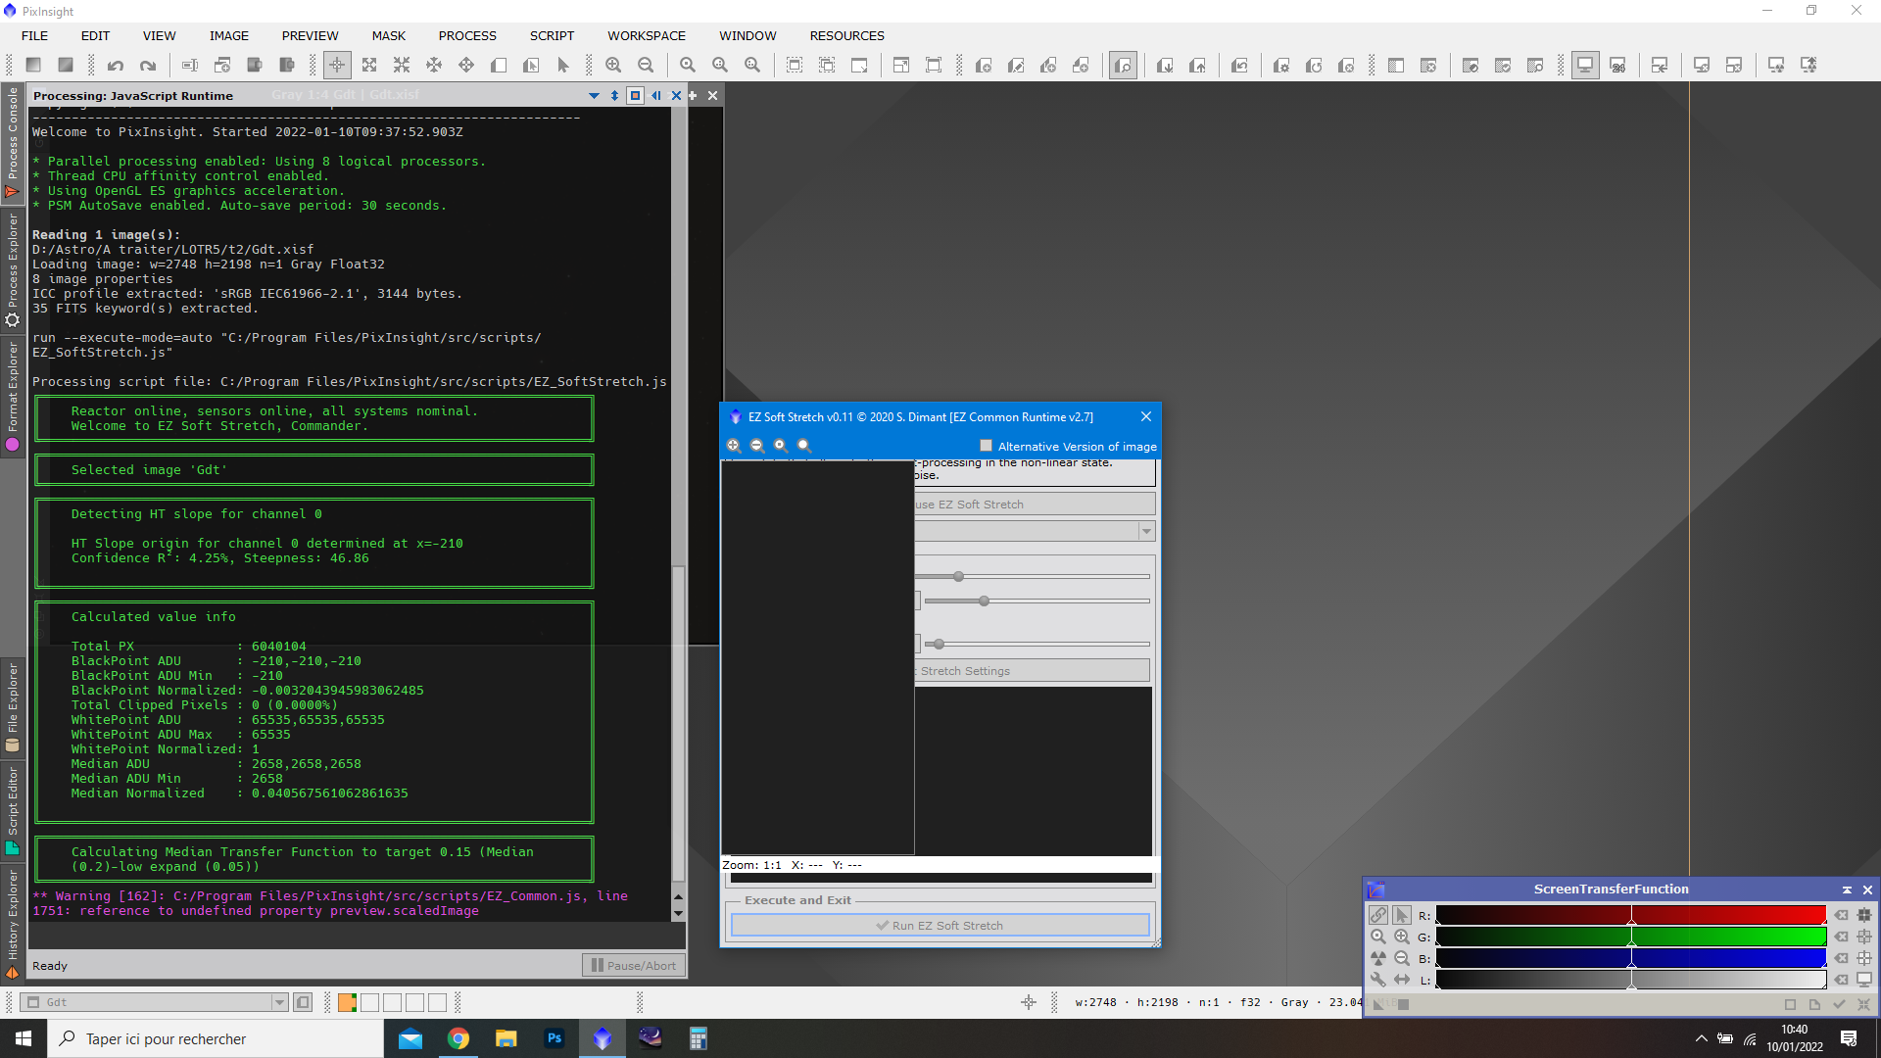Screen dimensions: 1881x1058
Task: Toggle the 24-bit STF LUT toolbar icon
Action: pyautogui.click(x=1617, y=66)
